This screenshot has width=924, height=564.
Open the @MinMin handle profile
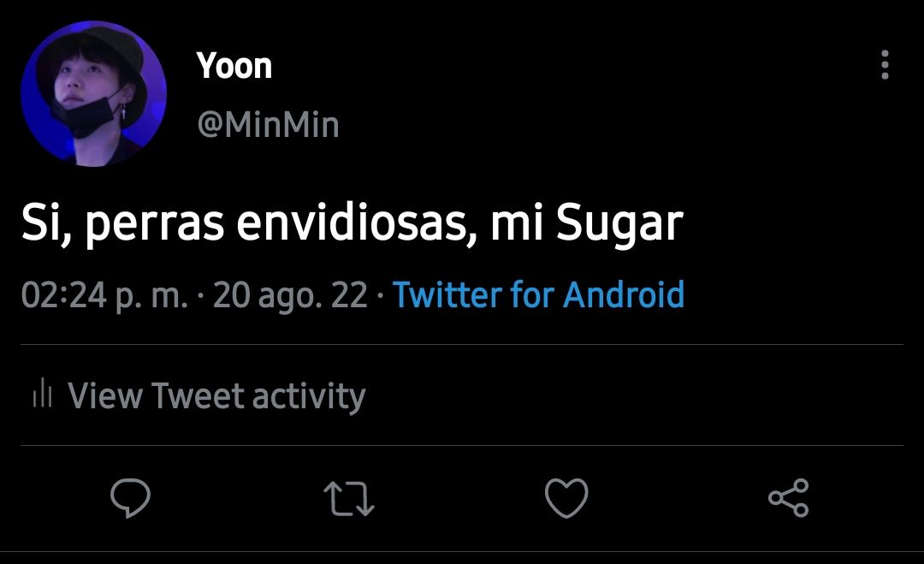point(268,124)
